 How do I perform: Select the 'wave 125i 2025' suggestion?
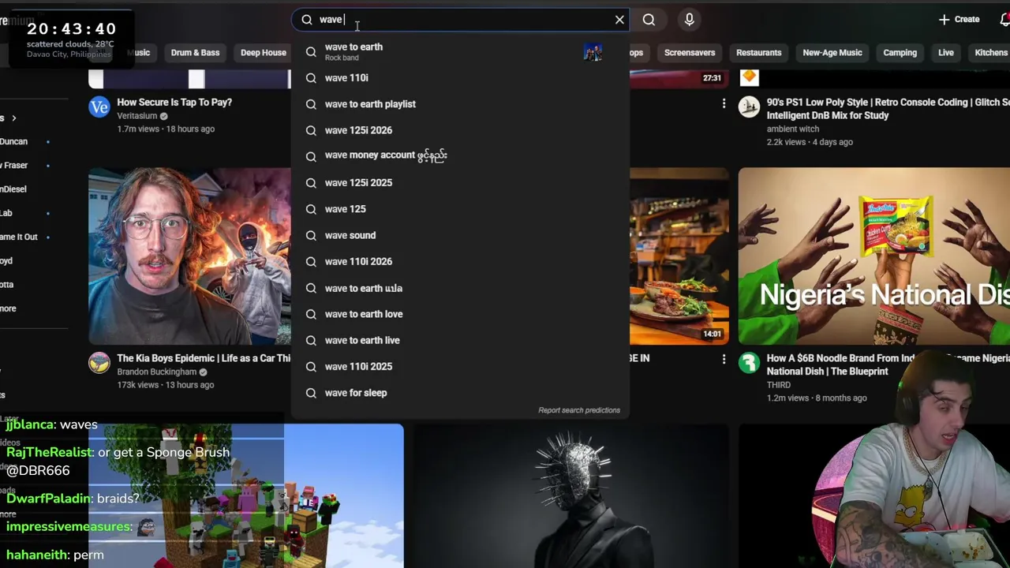460,182
